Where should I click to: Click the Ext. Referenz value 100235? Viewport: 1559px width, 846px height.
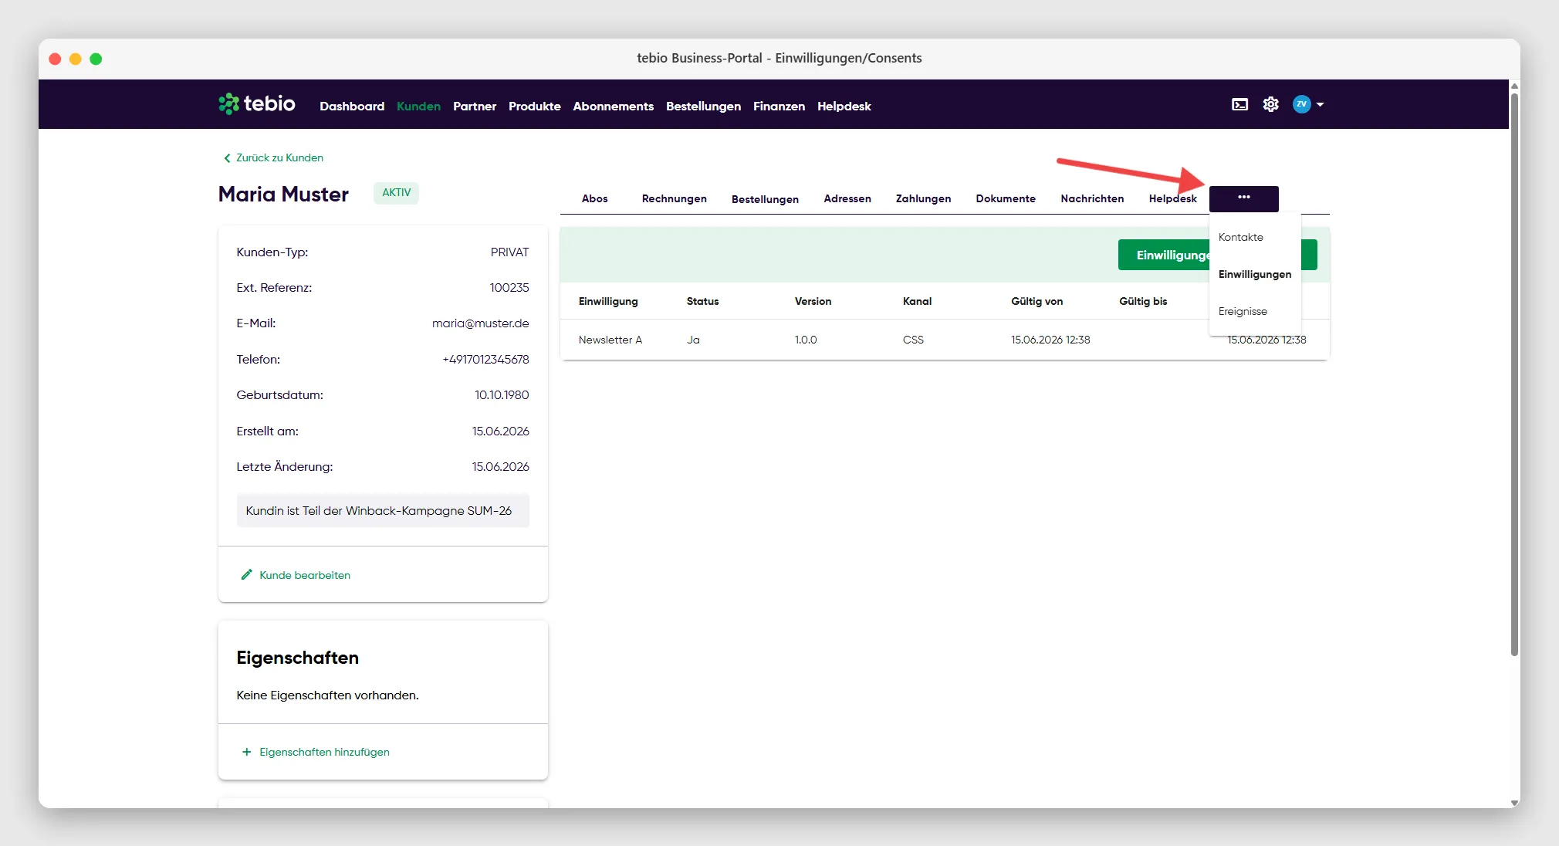pos(509,288)
